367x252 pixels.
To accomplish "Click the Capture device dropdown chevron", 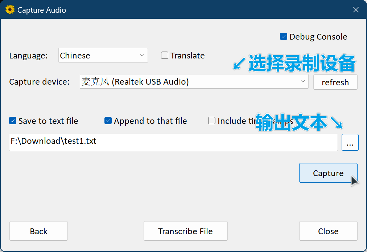I will [303, 82].
